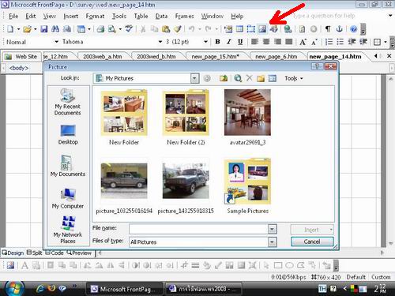The image size is (395, 296).
Task: Click the Windows Start button
Action: [x=14, y=288]
